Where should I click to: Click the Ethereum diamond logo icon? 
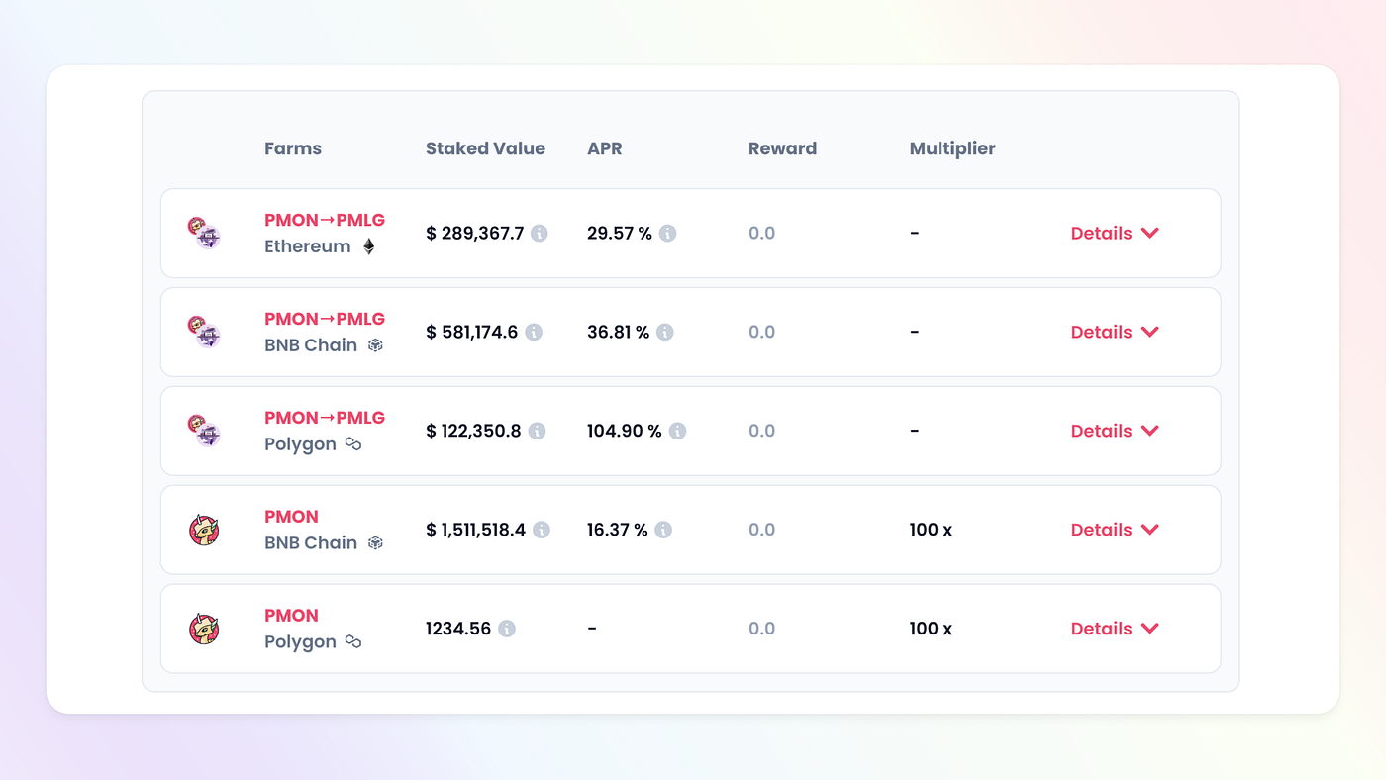pos(368,246)
